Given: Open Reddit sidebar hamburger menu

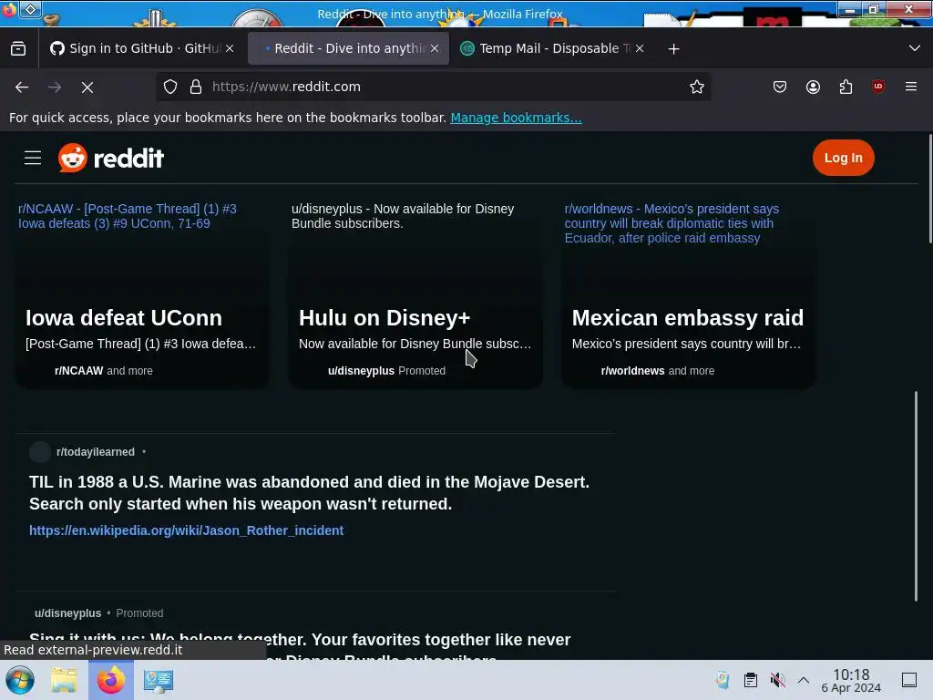Looking at the screenshot, I should click(x=33, y=159).
